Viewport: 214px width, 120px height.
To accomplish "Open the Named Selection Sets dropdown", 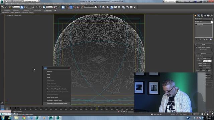I will [x=91, y=7].
